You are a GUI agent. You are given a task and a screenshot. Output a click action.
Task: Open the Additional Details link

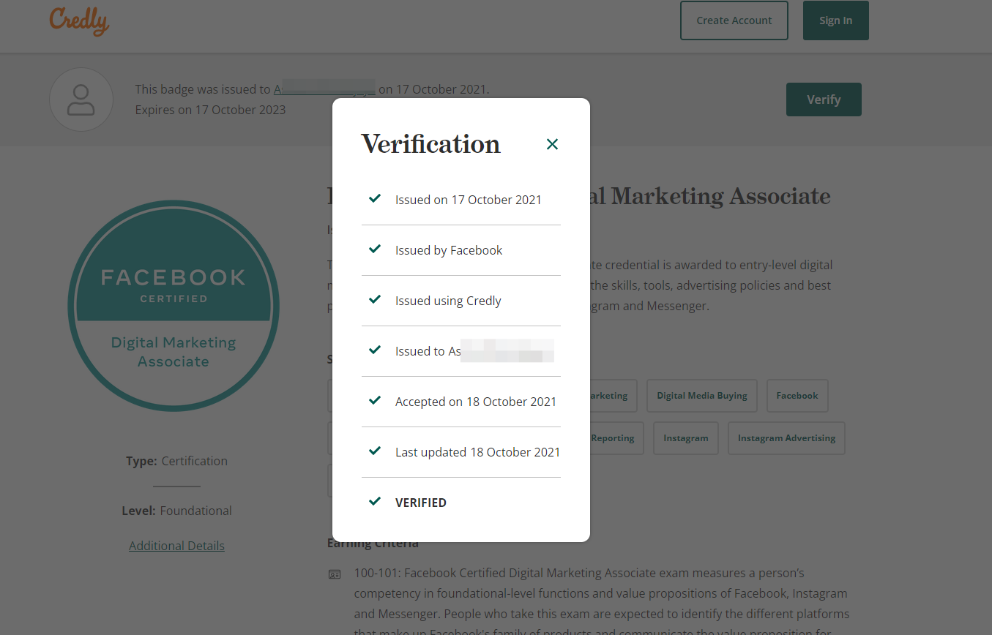(x=176, y=546)
